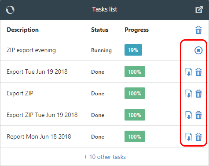The height and width of the screenshot is (166, 209).
Task: Download Report Mon Jun 18 2018 file
Action: coord(189,137)
